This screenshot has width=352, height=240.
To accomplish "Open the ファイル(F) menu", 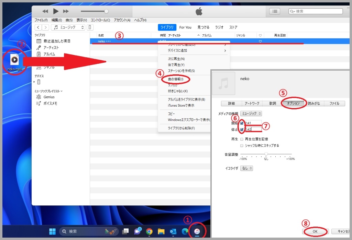I will coord(41,20).
